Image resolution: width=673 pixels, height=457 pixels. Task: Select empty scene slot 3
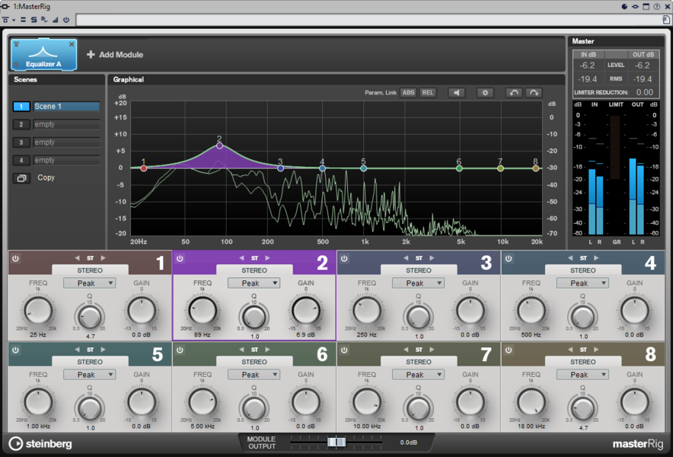(x=21, y=142)
